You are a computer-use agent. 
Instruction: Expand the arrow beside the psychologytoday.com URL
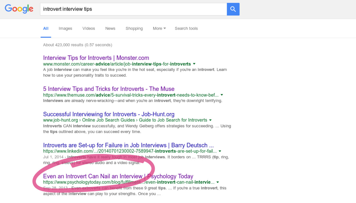click(x=218, y=182)
